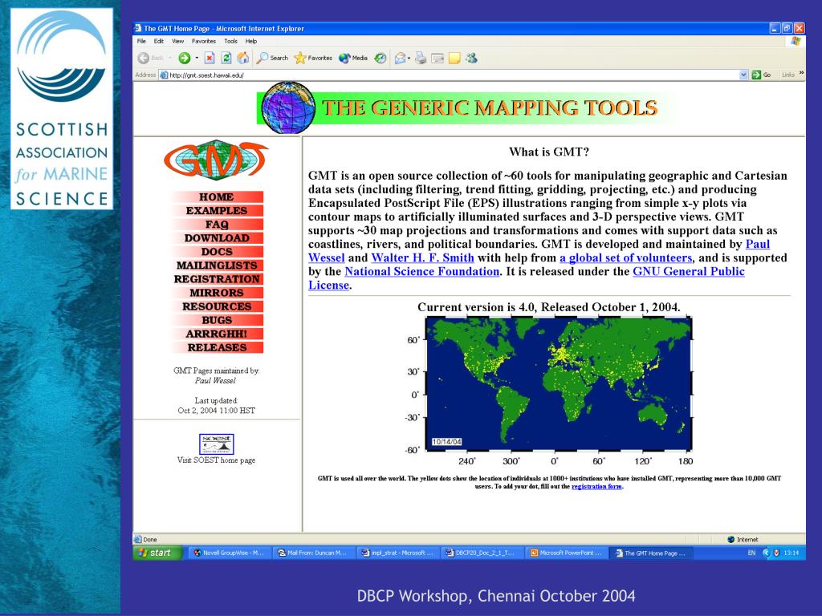
Task: Refresh the page with the Refresh icon
Action: (x=226, y=58)
